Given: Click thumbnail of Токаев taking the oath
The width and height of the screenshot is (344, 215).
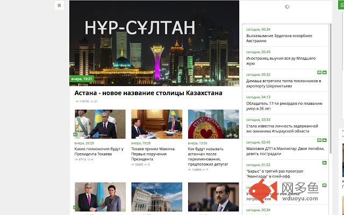Looking at the screenshot, I should [100, 124].
